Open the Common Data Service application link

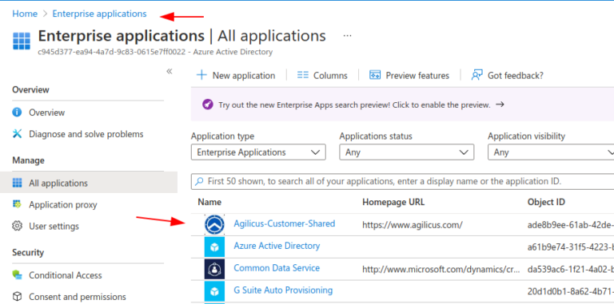[x=277, y=268]
